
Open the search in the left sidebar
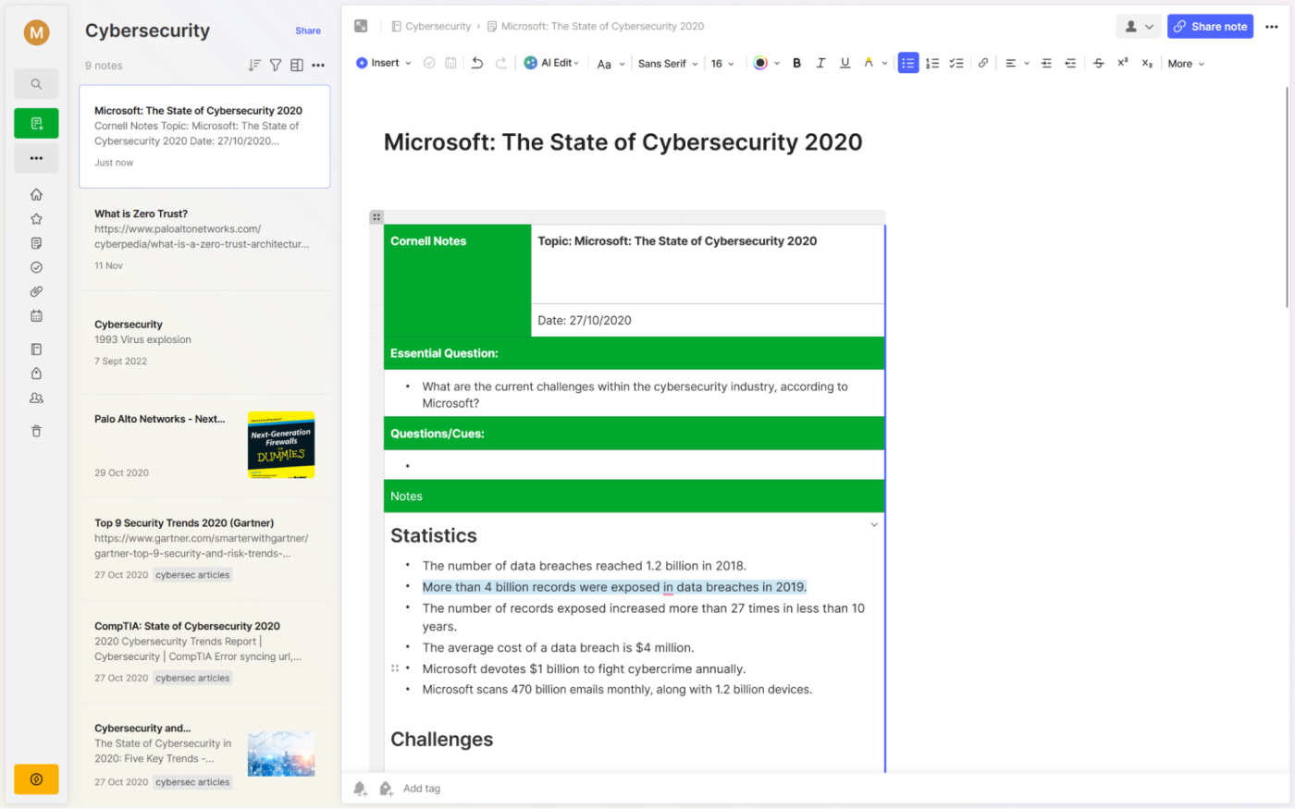(36, 84)
